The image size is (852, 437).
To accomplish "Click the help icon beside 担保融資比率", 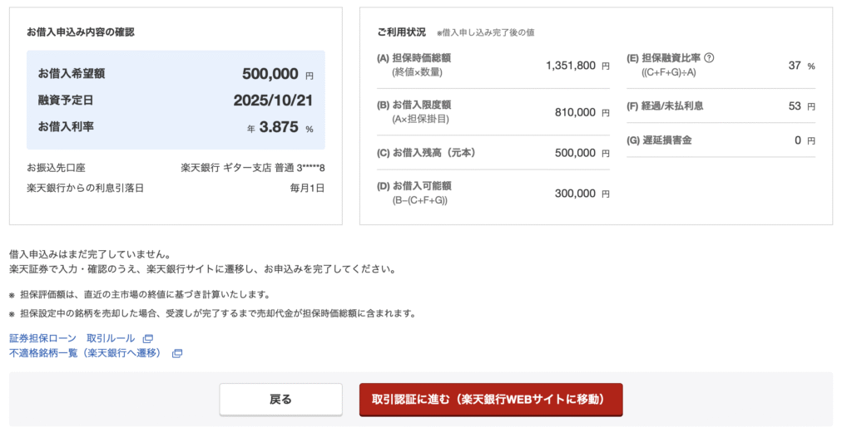I will point(710,58).
